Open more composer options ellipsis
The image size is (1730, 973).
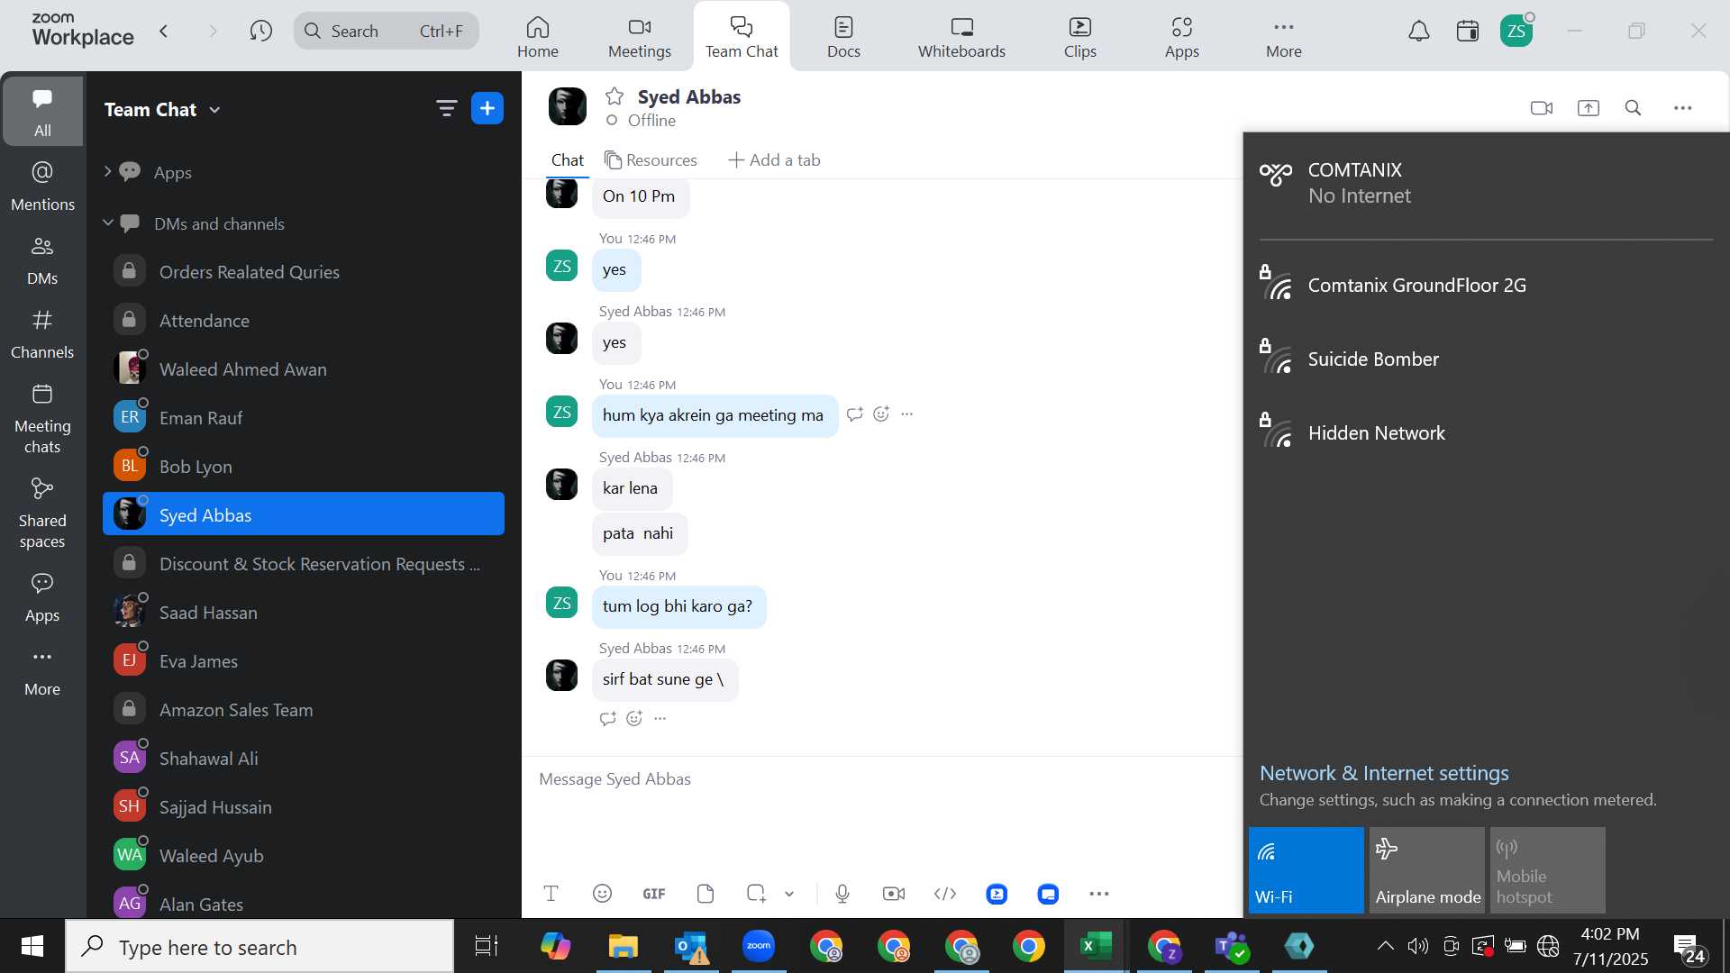pyautogui.click(x=1099, y=894)
